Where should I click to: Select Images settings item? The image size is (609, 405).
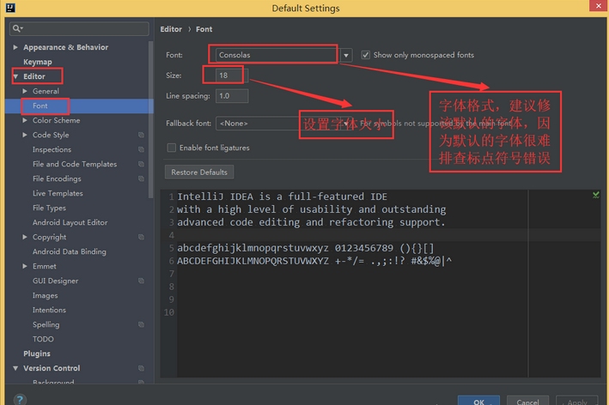pyautogui.click(x=45, y=296)
